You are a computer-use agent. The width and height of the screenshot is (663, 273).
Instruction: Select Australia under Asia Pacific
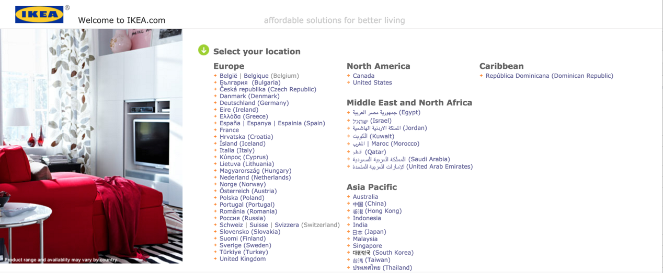click(365, 197)
